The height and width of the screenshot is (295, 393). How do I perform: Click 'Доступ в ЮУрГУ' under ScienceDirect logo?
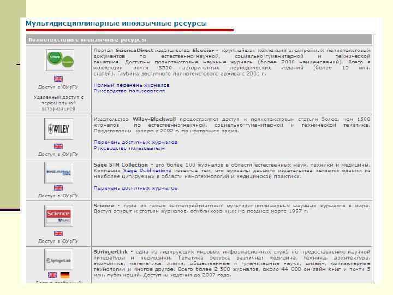58,87
